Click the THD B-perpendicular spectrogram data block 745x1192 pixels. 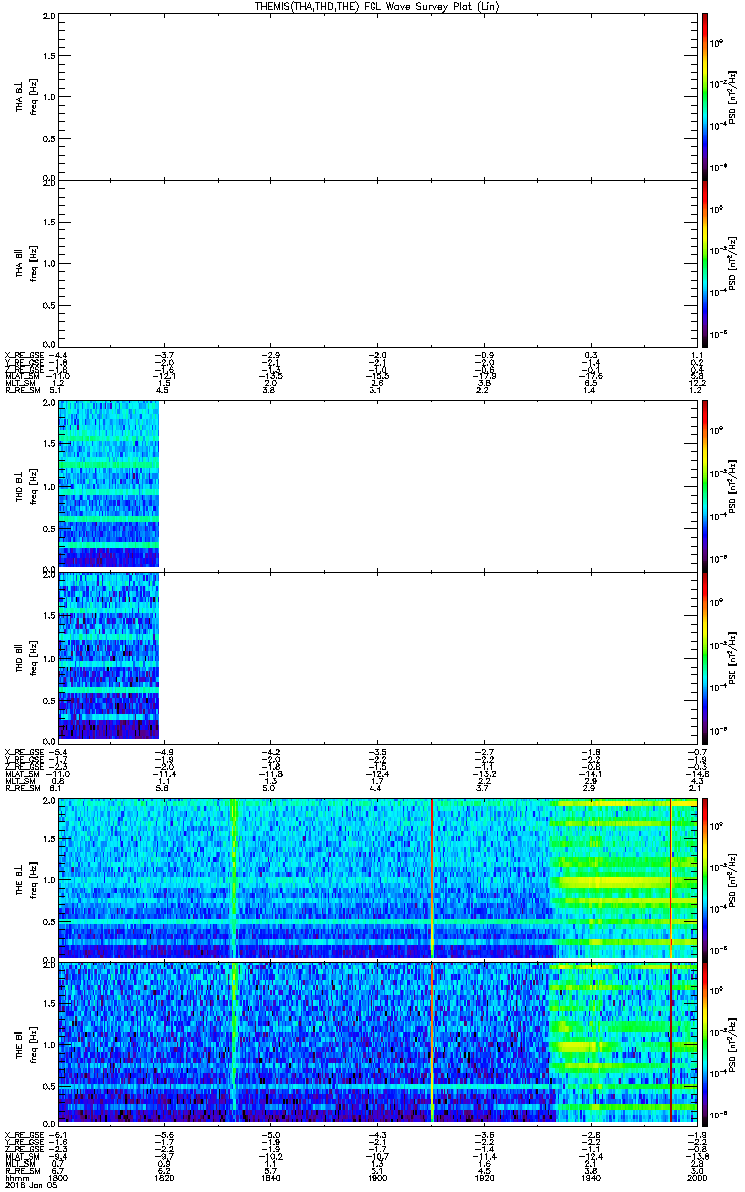(108, 485)
